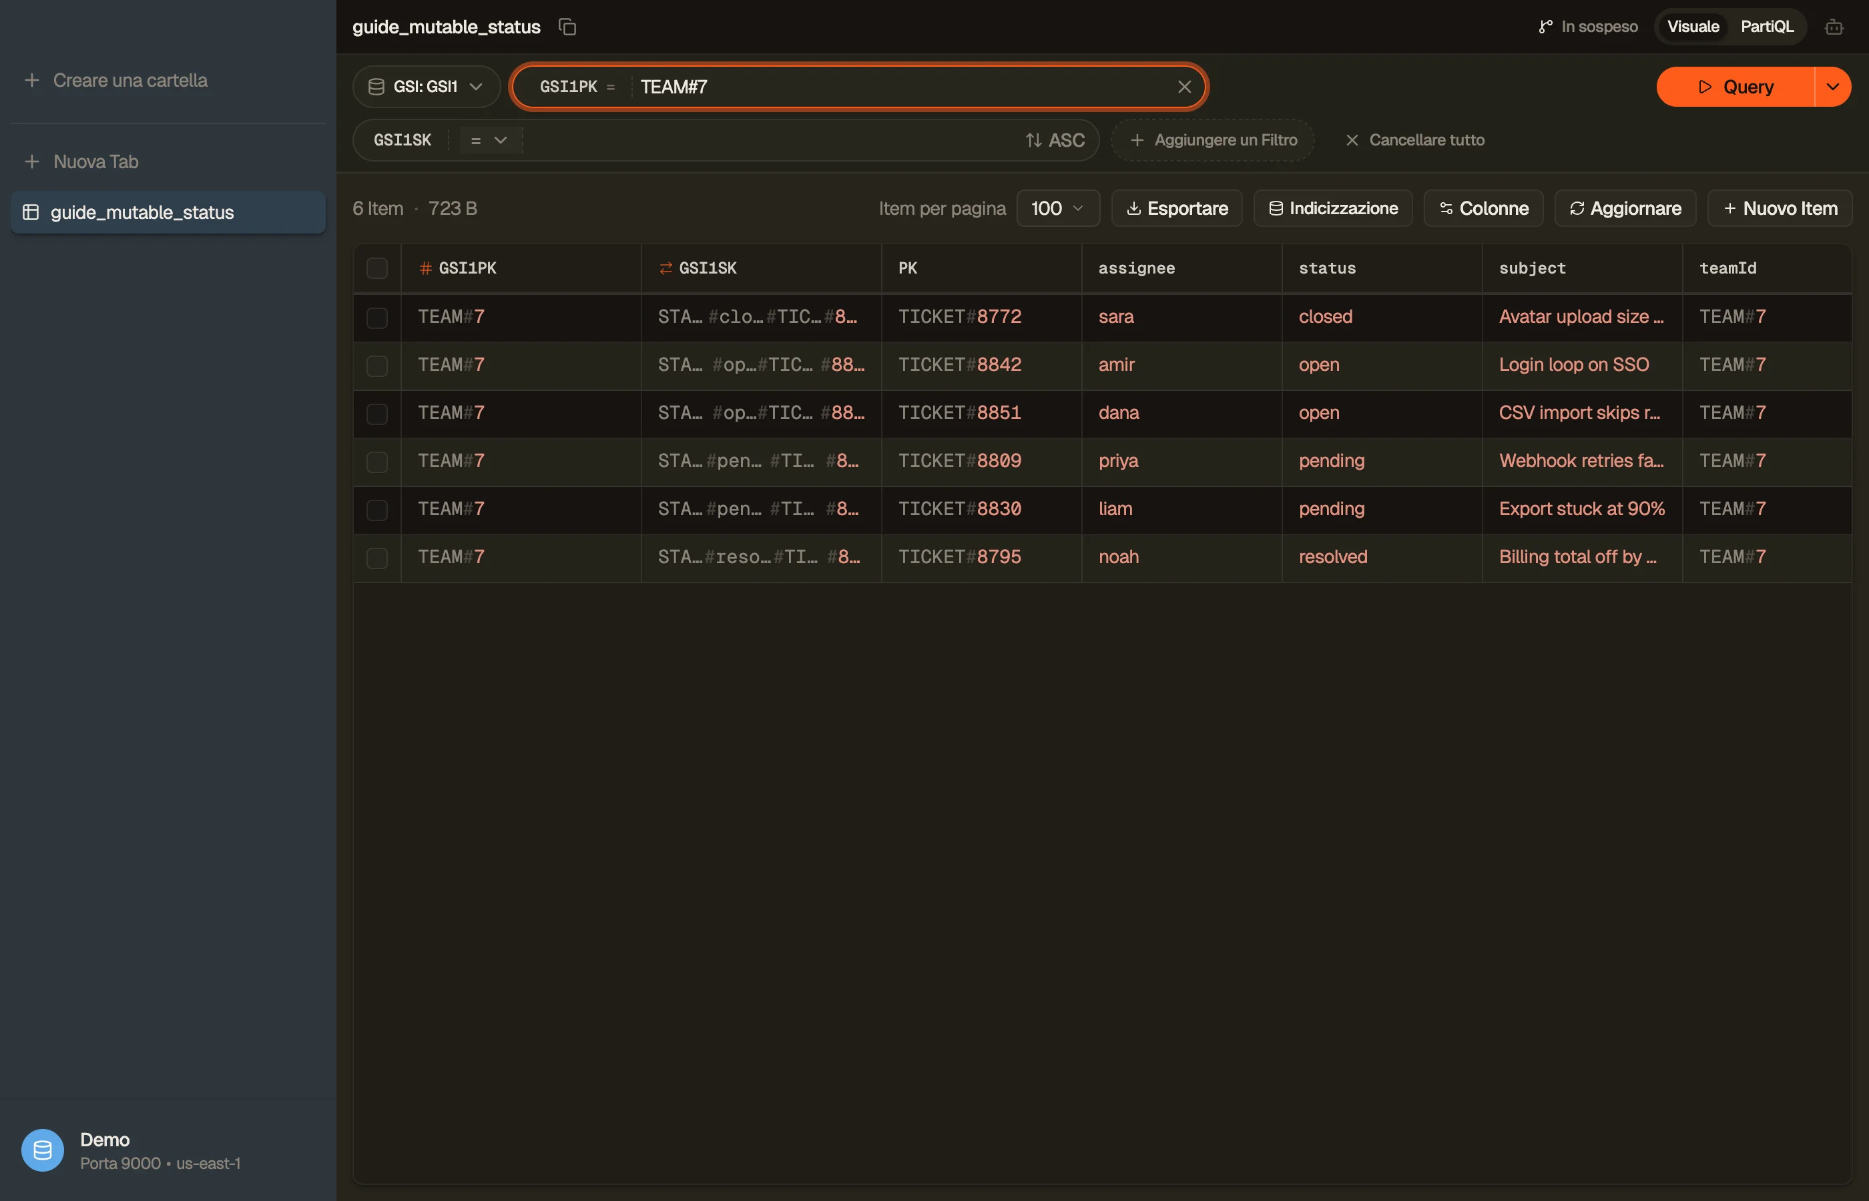Click the Esportare button
Screen dimensions: 1869x1201
coord(1176,208)
